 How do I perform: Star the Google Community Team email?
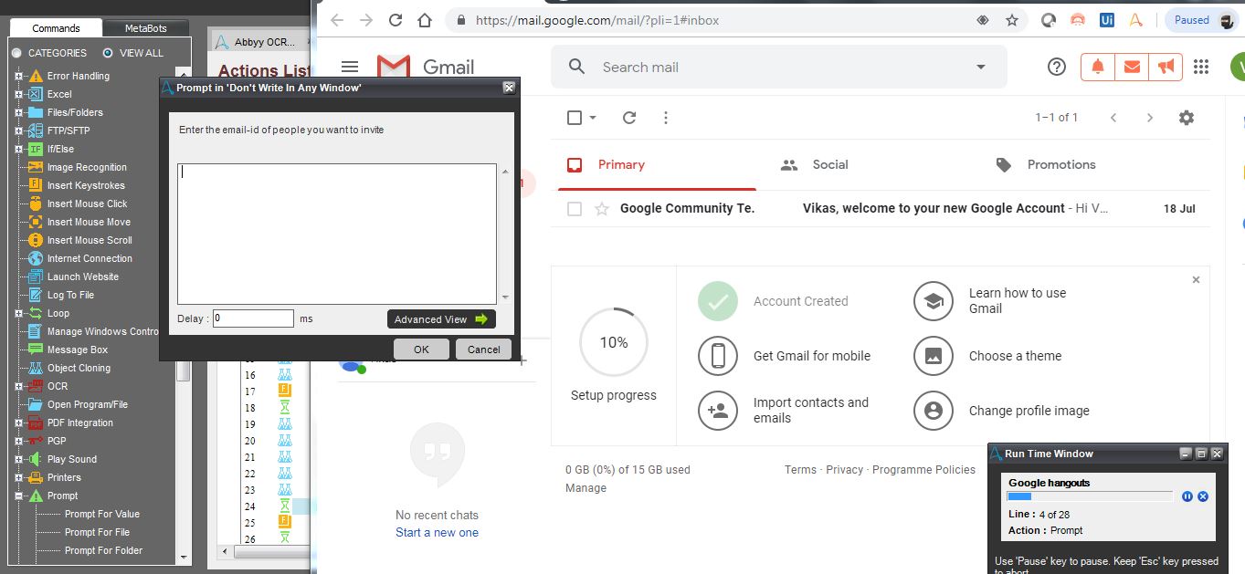click(602, 209)
